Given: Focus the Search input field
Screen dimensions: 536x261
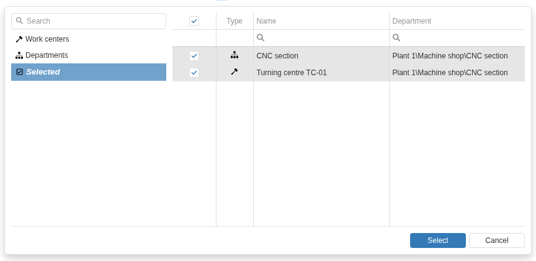Looking at the screenshot, I should click(89, 21).
